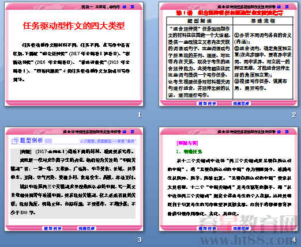Select the slide 3 thumbnail with gray text box

[x=74, y=179]
